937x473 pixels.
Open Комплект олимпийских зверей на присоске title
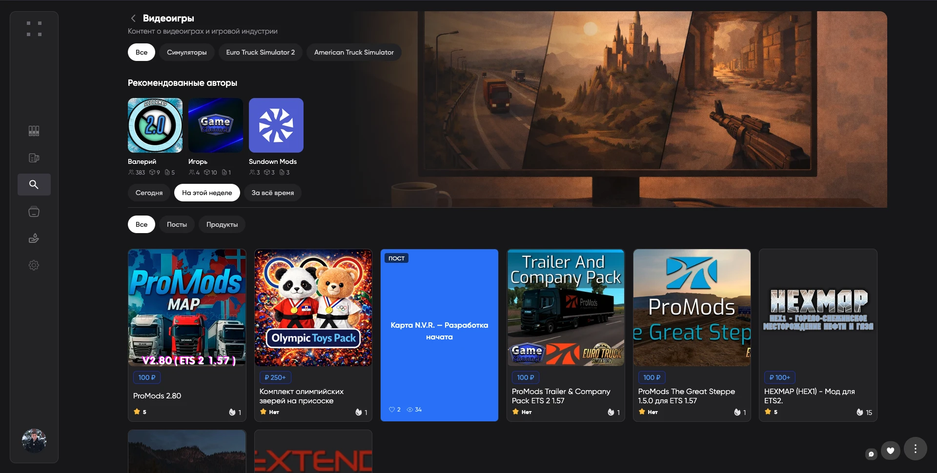coord(302,396)
